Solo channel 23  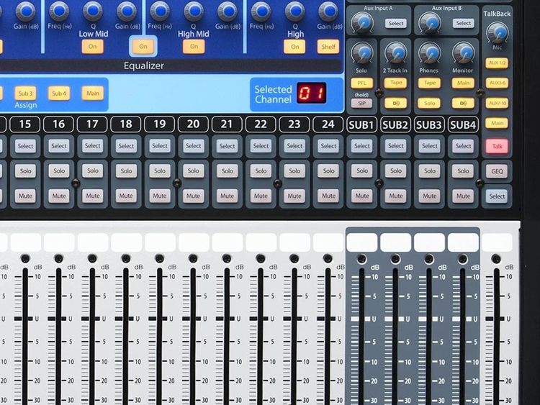coord(294,170)
